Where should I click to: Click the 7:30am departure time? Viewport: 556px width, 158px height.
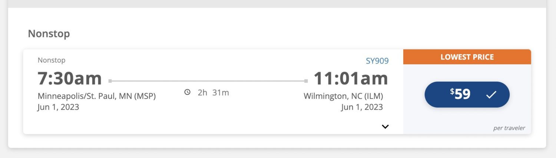pos(70,78)
